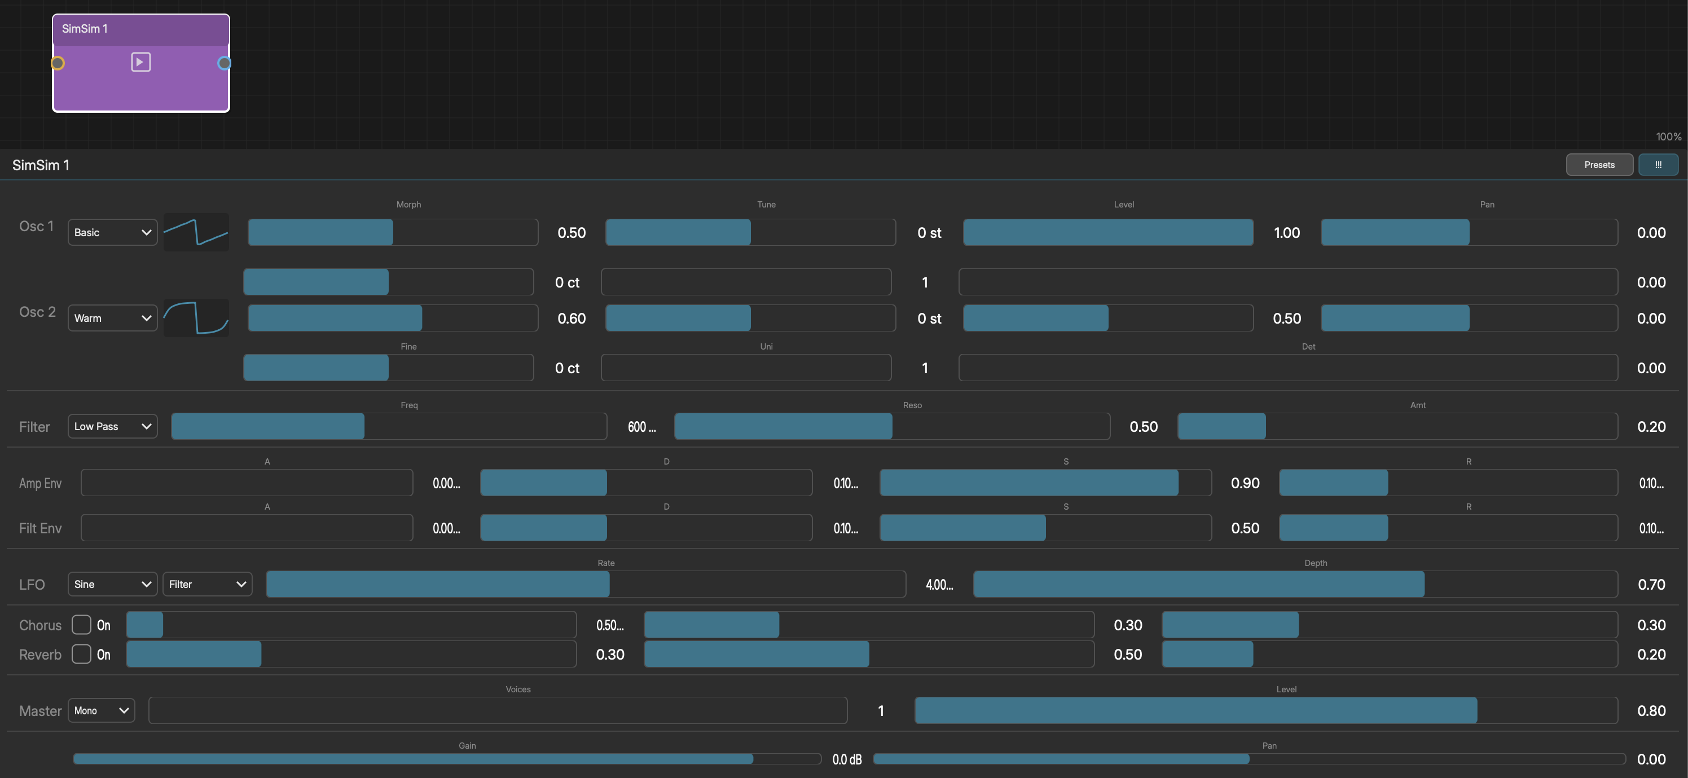Adjust the Master Level slider
Image resolution: width=1688 pixels, height=778 pixels.
coord(1266,710)
